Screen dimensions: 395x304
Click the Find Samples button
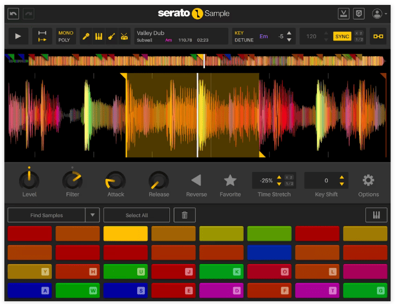pos(46,215)
